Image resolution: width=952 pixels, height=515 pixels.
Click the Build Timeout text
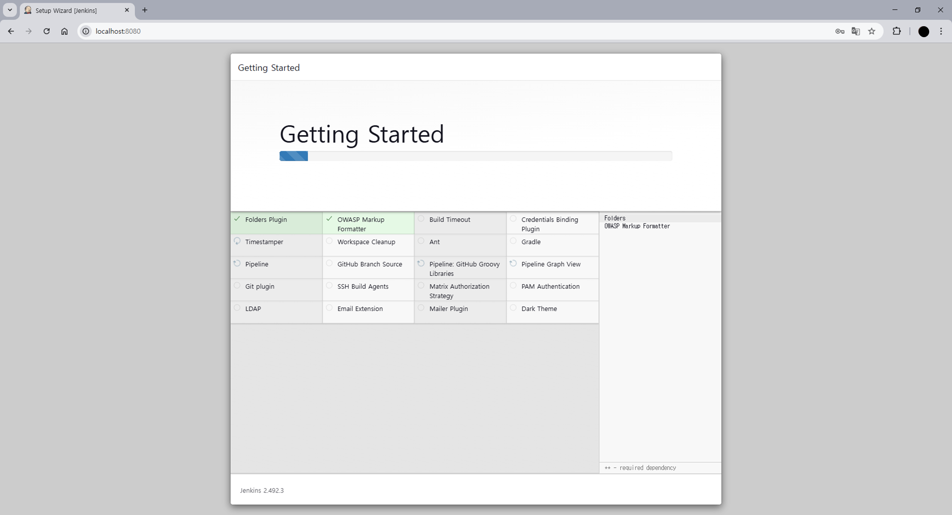tap(450, 220)
